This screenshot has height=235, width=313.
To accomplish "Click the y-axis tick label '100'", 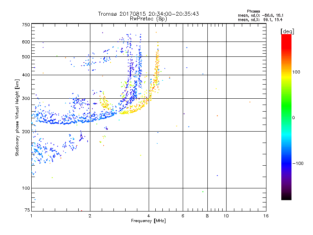I will click(x=26, y=188).
